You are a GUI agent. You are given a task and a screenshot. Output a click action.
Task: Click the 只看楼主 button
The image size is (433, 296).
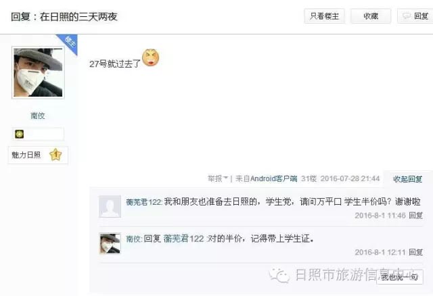coord(324,16)
